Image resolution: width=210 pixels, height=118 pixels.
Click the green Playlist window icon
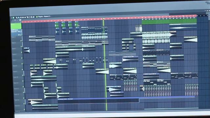37,17
